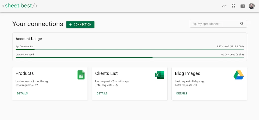Add a new connection
Screen dimensions: 259x120
[80, 24]
